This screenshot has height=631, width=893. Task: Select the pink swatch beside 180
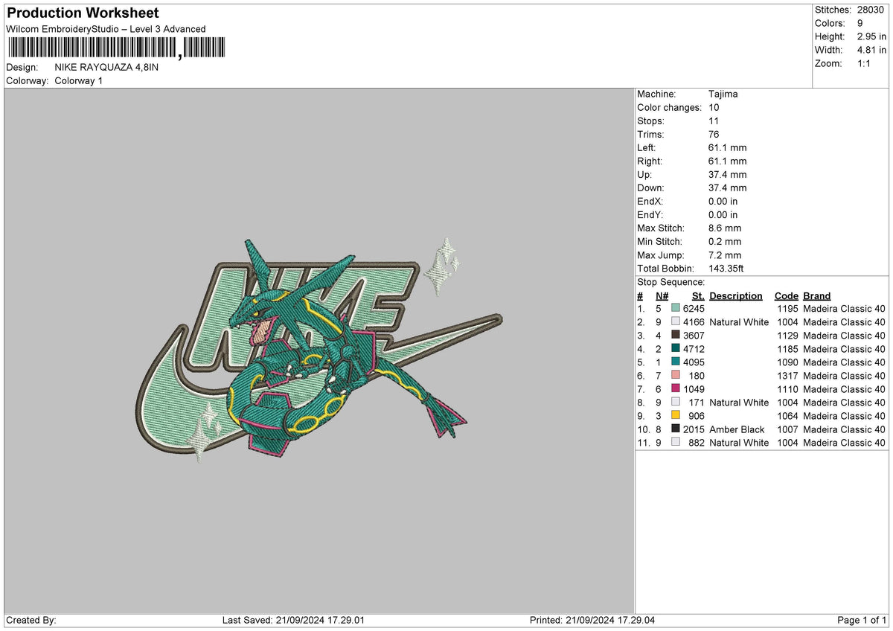click(675, 376)
